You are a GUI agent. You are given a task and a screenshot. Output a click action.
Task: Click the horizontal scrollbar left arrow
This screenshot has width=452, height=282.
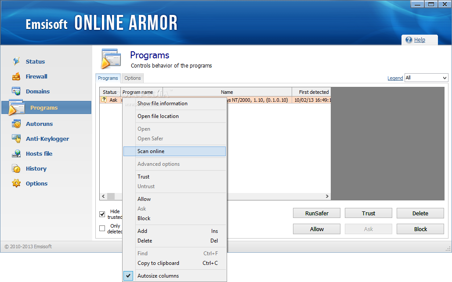point(103,196)
